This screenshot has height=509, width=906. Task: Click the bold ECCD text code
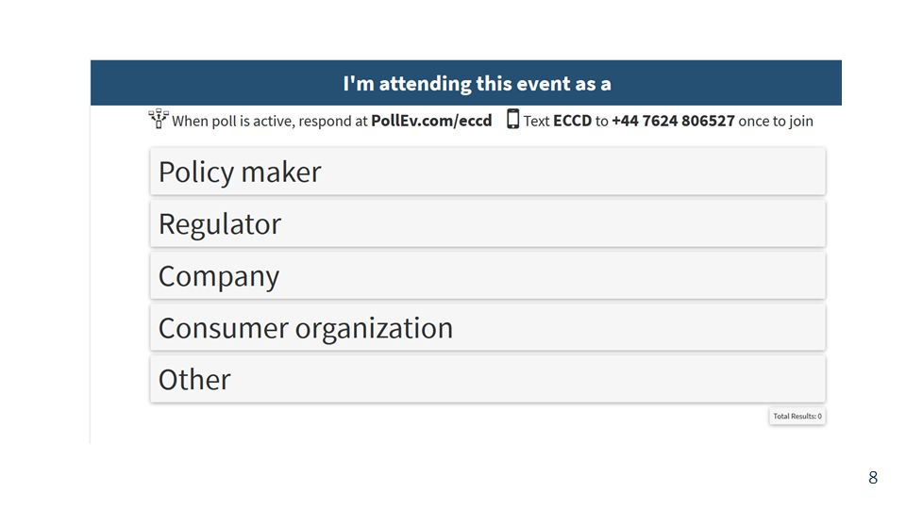[572, 121]
